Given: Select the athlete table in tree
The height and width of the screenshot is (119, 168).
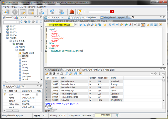Looking at the screenshot, I should coord(23,56).
